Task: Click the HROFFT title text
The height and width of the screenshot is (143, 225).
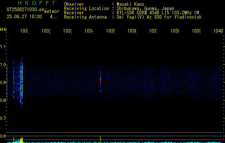Action: pyautogui.click(x=37, y=3)
